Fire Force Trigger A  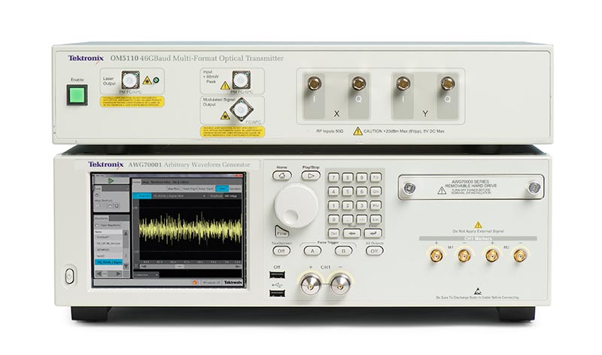click(312, 251)
